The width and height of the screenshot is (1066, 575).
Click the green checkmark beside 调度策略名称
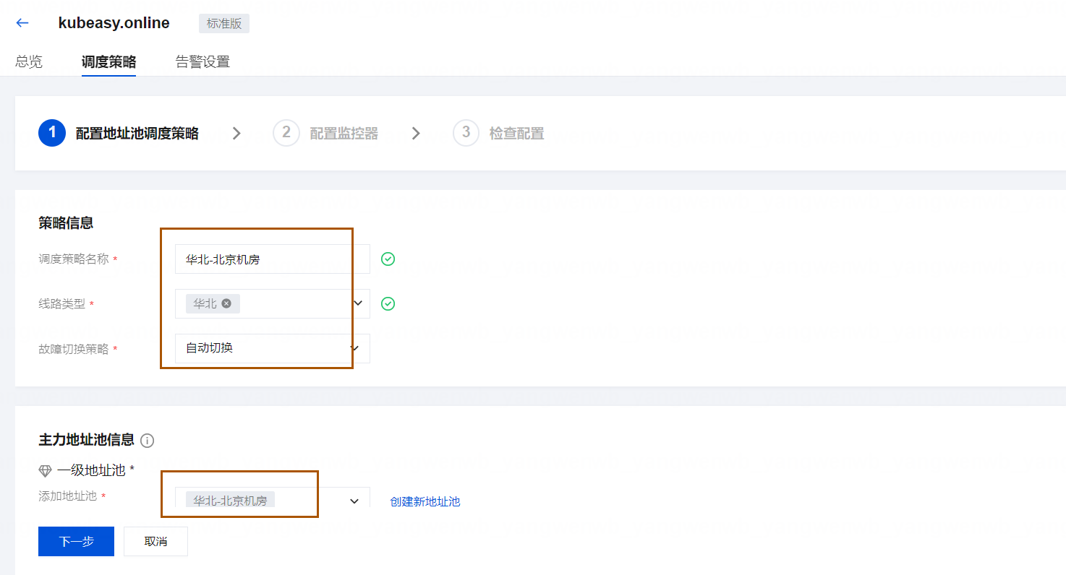[388, 259]
